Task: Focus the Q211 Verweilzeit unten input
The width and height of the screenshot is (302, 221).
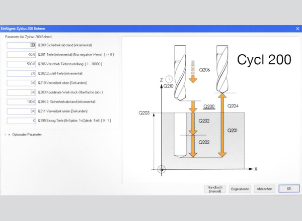Action: coord(21,111)
